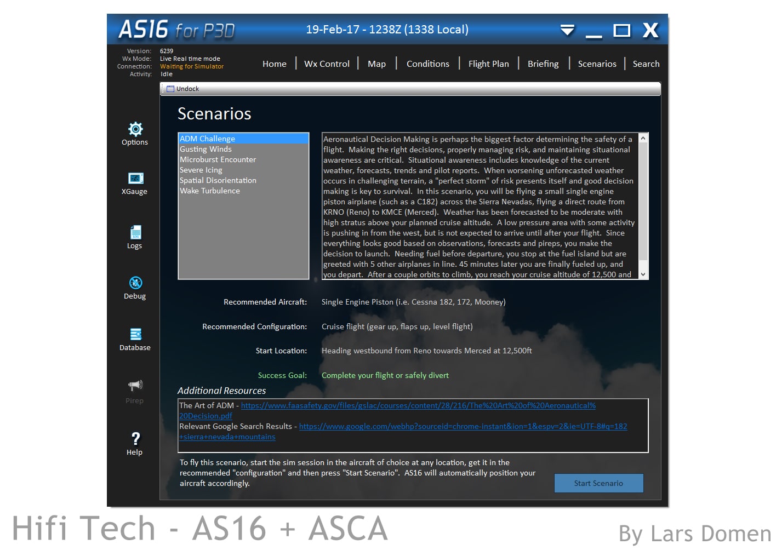The height and width of the screenshot is (550, 776).
Task: Switch to the Wx Control tab
Action: pyautogui.click(x=327, y=64)
